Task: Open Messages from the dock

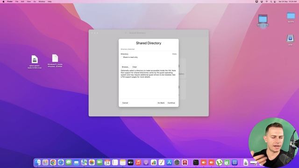Action: [69, 162]
